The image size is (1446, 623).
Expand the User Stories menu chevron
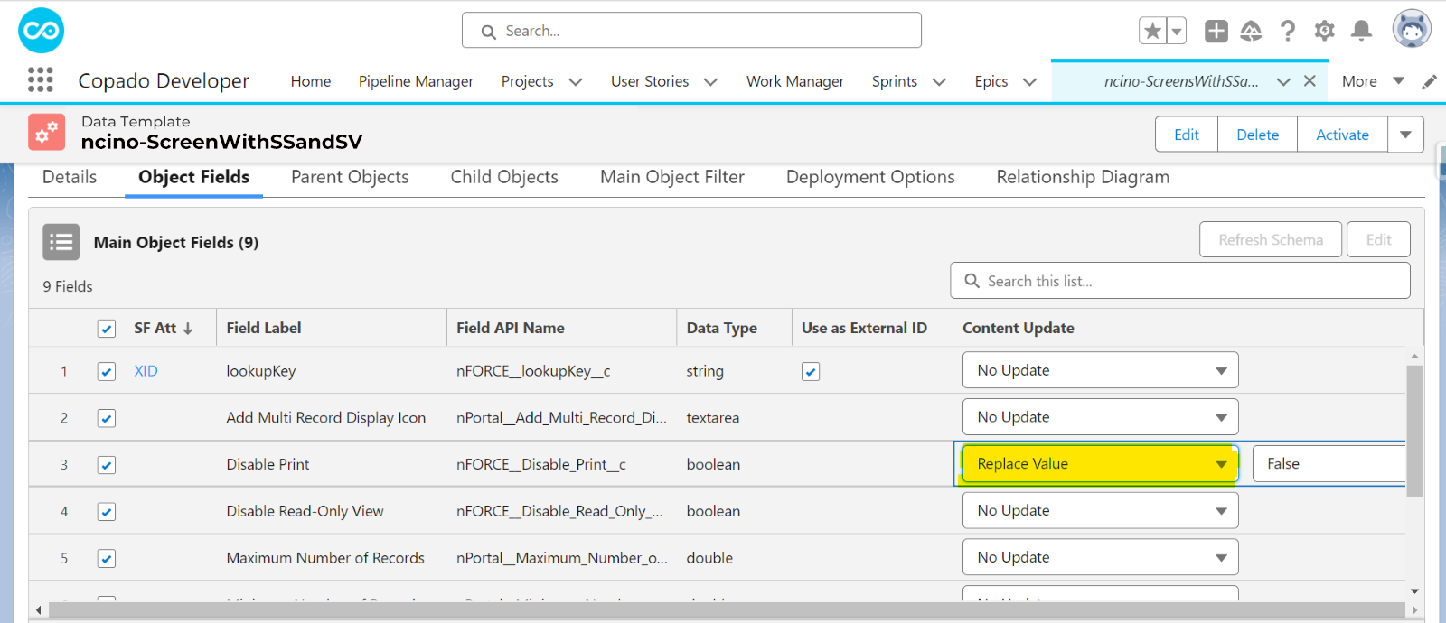coord(711,81)
